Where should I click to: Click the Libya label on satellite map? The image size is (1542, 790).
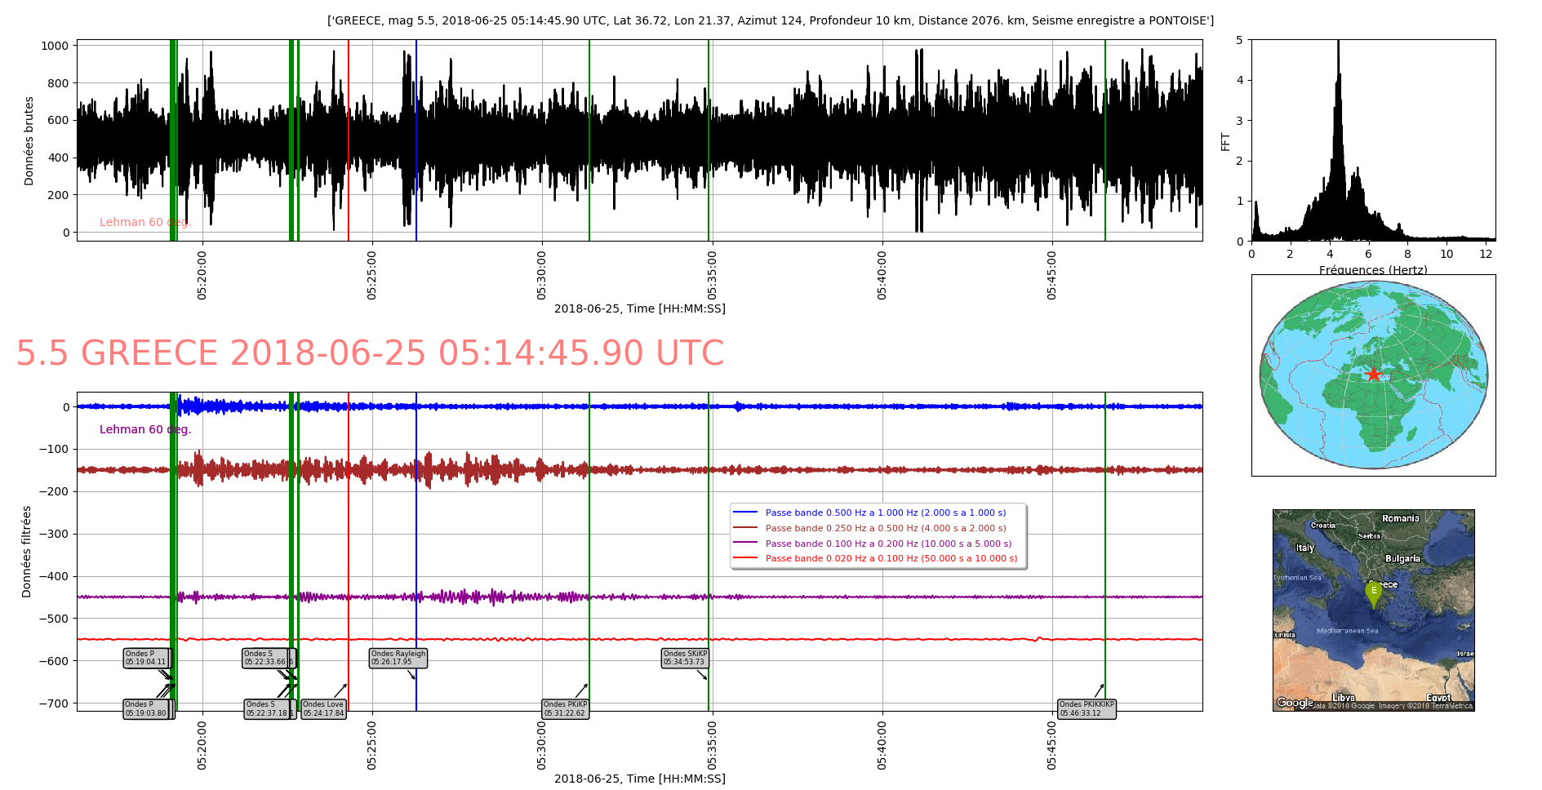click(1343, 697)
